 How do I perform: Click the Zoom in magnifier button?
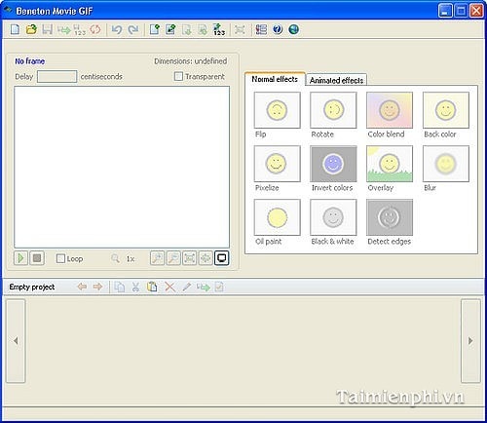pos(158,258)
